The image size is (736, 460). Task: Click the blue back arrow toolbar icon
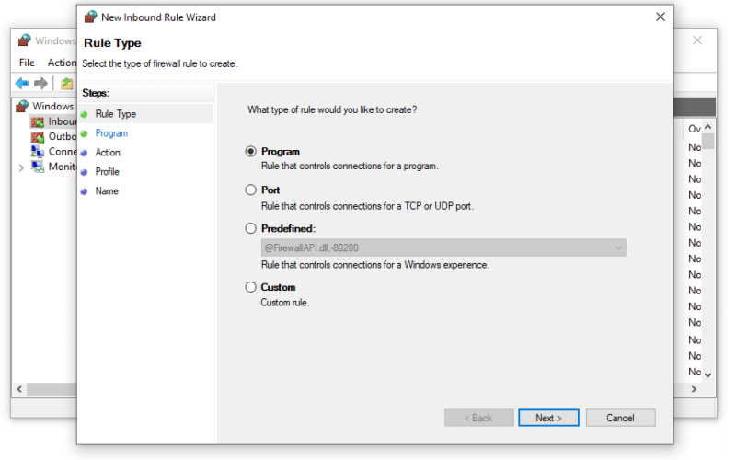click(x=21, y=84)
